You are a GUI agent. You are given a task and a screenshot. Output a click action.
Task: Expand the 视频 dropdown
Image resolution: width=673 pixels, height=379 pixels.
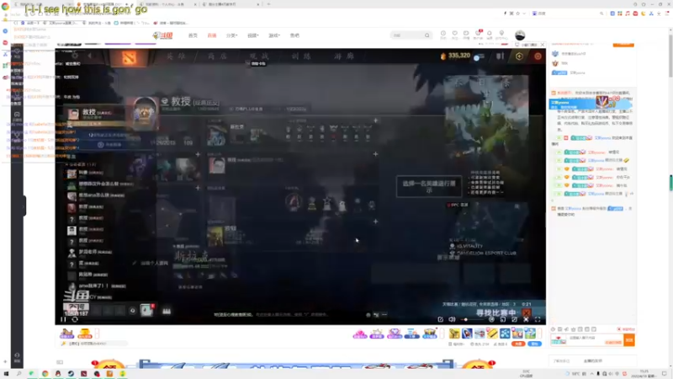click(253, 35)
